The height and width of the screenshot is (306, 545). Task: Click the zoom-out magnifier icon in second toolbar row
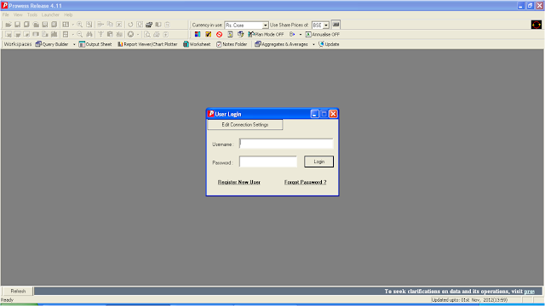click(x=79, y=34)
